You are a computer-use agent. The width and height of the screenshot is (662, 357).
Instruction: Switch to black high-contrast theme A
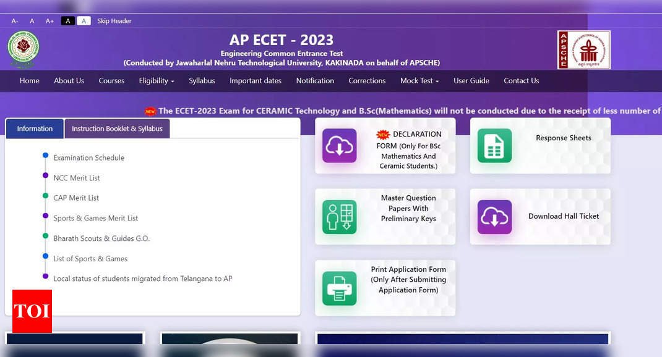tap(68, 20)
